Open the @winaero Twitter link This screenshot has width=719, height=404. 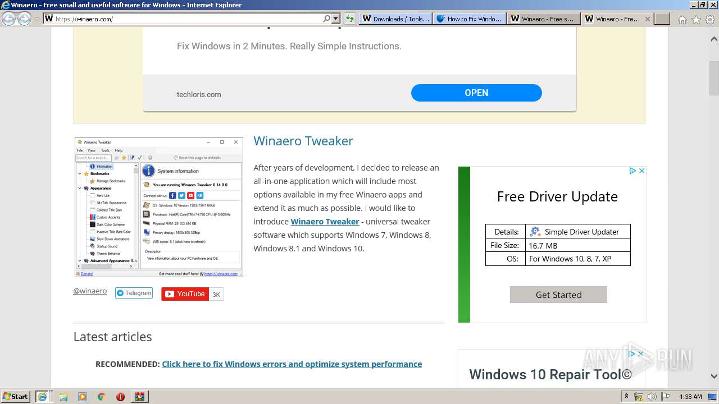[90, 291]
